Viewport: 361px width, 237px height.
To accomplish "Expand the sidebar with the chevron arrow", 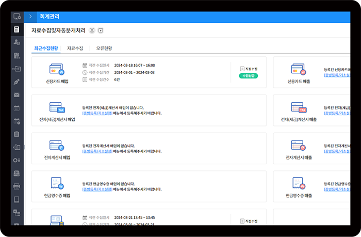I will coord(30,17).
